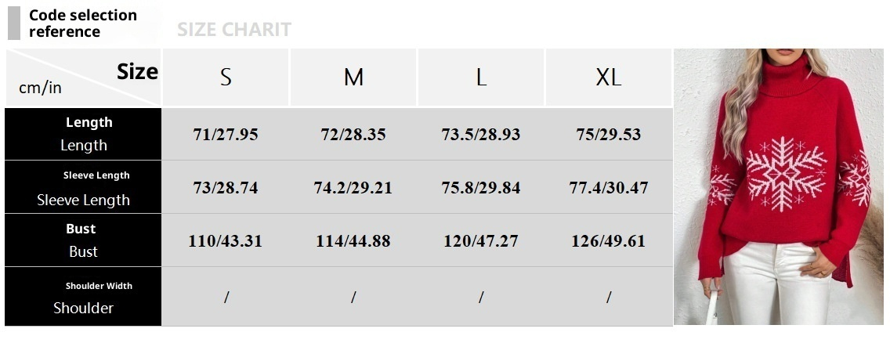Click the 71/27.95 length value
Image resolution: width=890 pixels, height=343 pixels.
click(x=226, y=134)
